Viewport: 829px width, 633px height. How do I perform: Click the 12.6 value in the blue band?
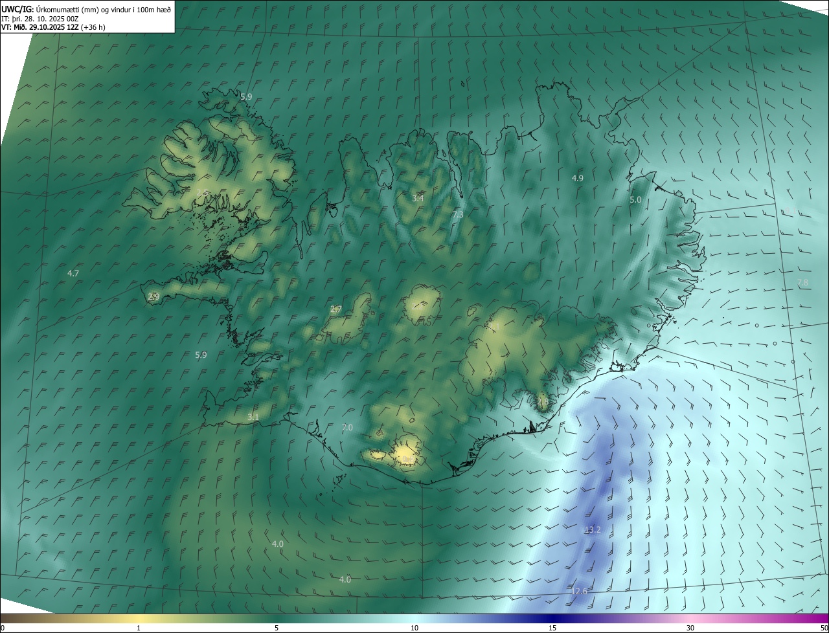(580, 591)
